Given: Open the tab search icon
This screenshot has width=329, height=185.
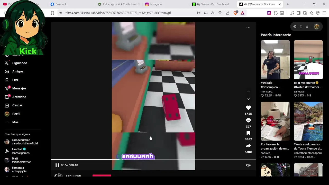Looking at the screenshot, I should point(282,13).
